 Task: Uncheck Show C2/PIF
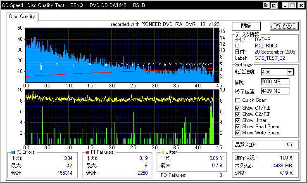click(x=238, y=114)
